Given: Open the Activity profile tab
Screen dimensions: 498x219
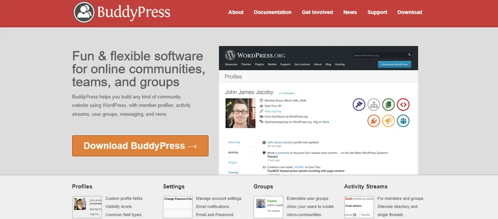Looking at the screenshot, I should [233, 153].
